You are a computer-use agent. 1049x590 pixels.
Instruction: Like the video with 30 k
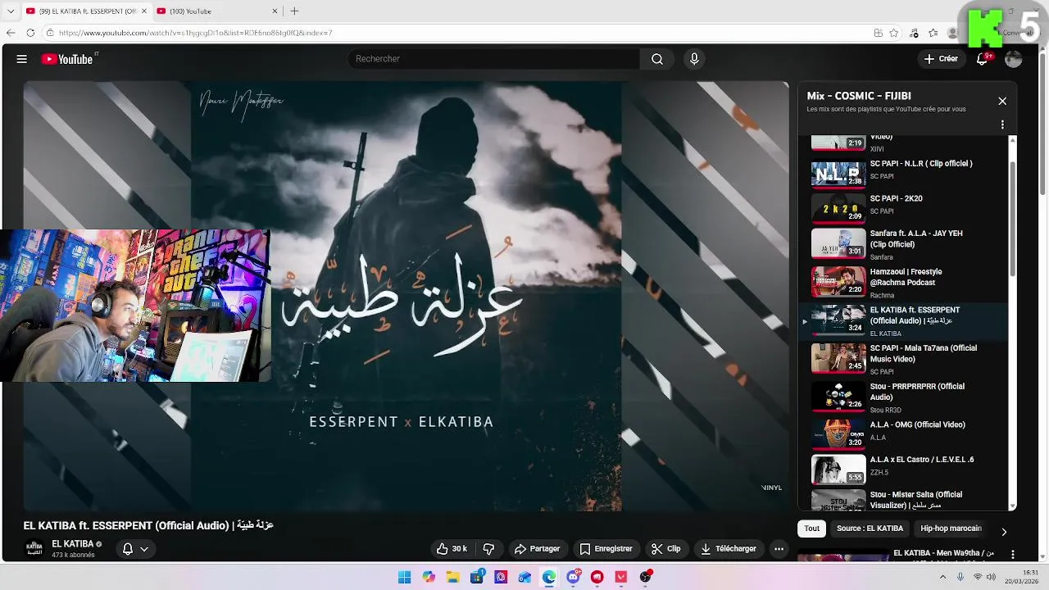pyautogui.click(x=452, y=549)
